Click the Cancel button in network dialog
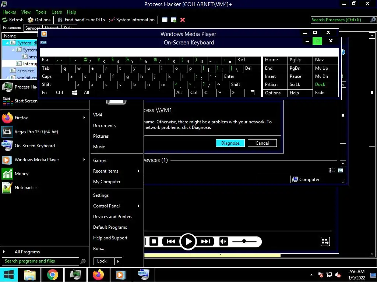This screenshot has height=282, width=377. tap(262, 143)
